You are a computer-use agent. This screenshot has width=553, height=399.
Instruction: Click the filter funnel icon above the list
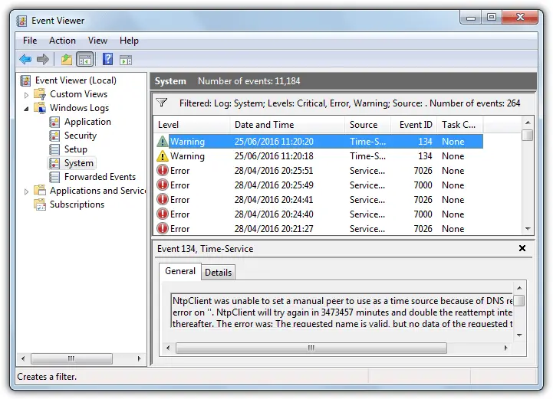tap(162, 103)
